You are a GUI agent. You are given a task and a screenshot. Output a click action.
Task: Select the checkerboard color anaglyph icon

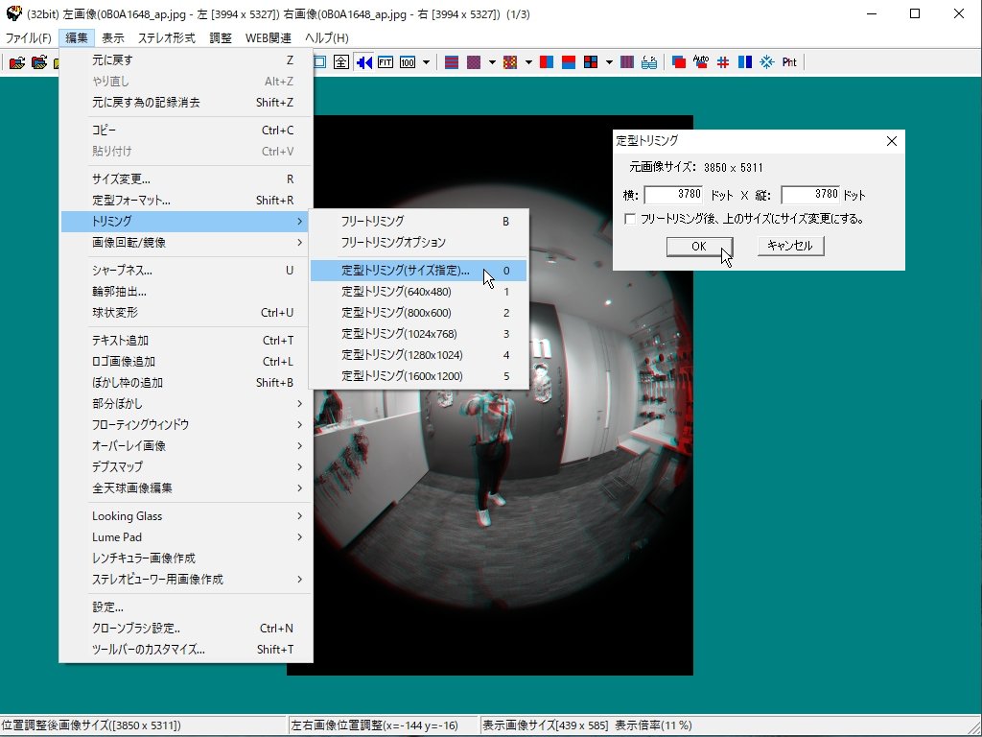(x=510, y=62)
